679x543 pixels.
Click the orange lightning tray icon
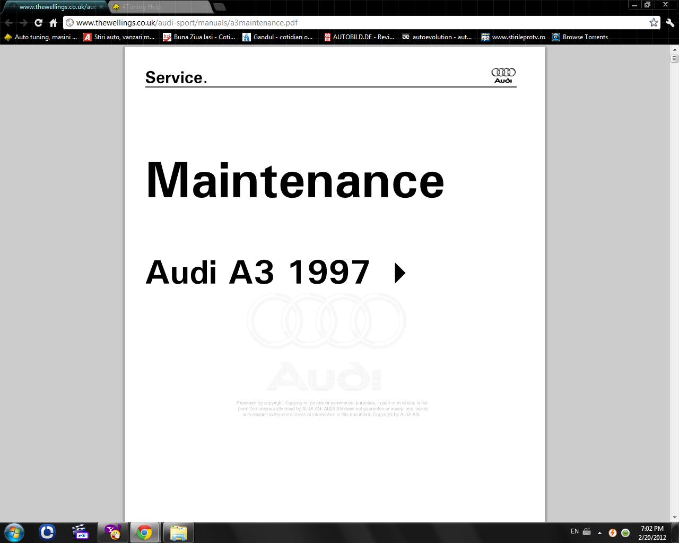click(613, 533)
